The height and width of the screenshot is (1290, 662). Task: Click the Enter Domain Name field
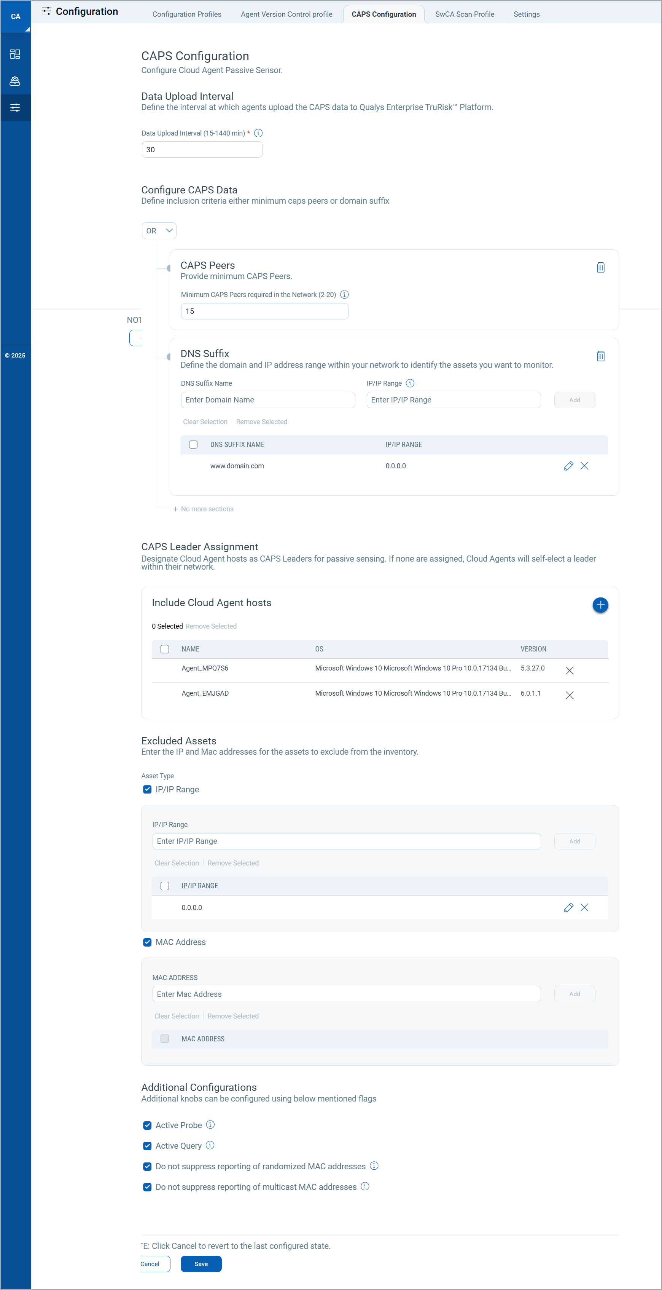tap(268, 400)
